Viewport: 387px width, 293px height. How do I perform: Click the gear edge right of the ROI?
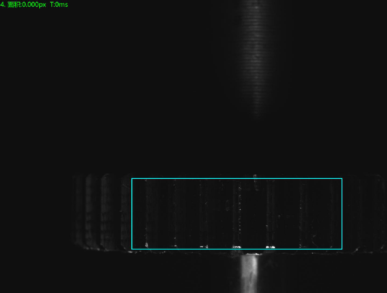(363, 211)
